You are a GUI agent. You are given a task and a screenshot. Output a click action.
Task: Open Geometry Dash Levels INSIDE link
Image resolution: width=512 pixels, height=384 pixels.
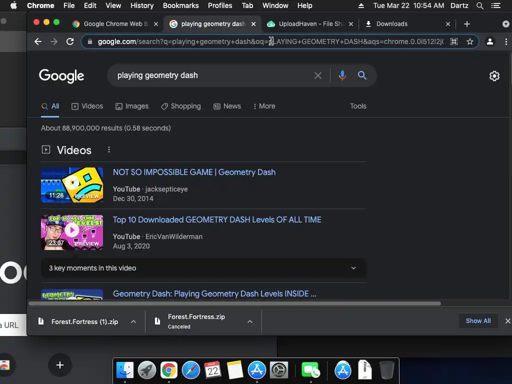click(214, 293)
